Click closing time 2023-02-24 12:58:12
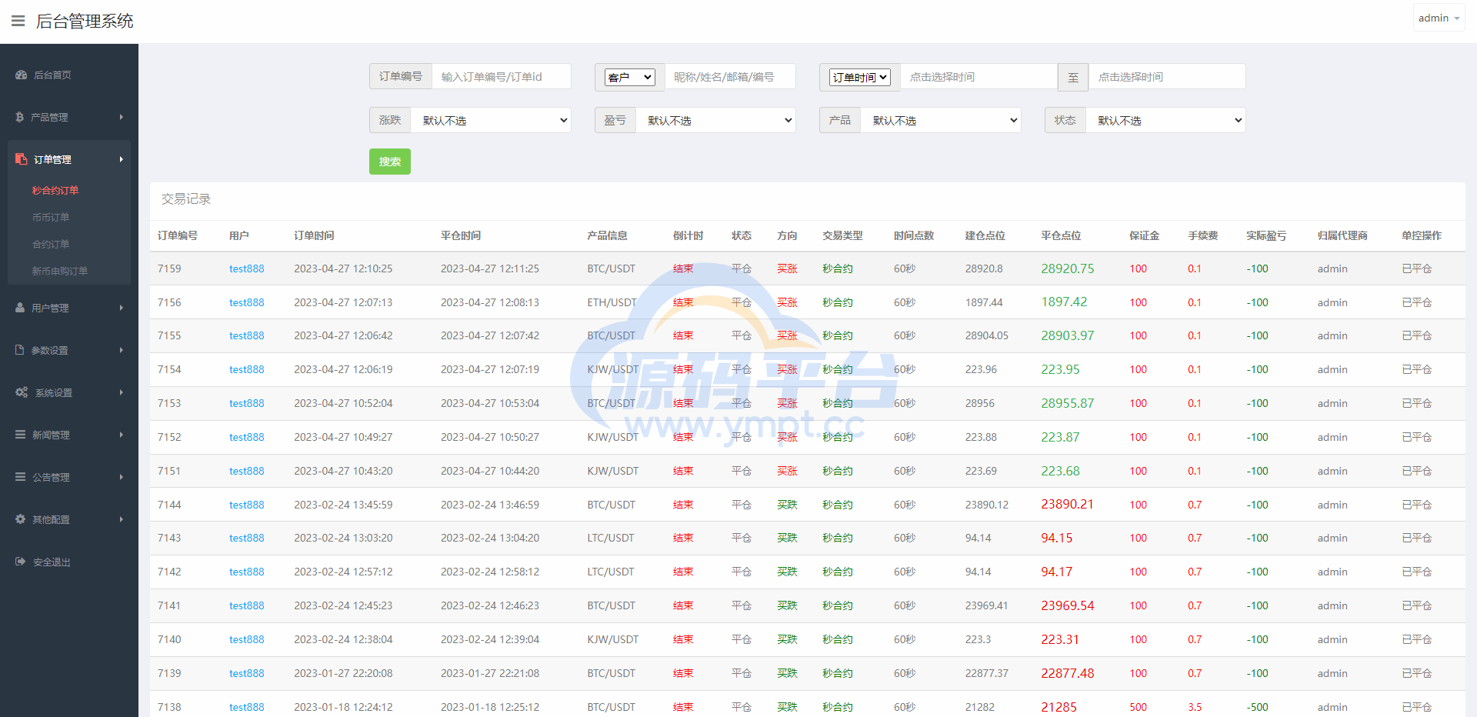 pyautogui.click(x=490, y=572)
